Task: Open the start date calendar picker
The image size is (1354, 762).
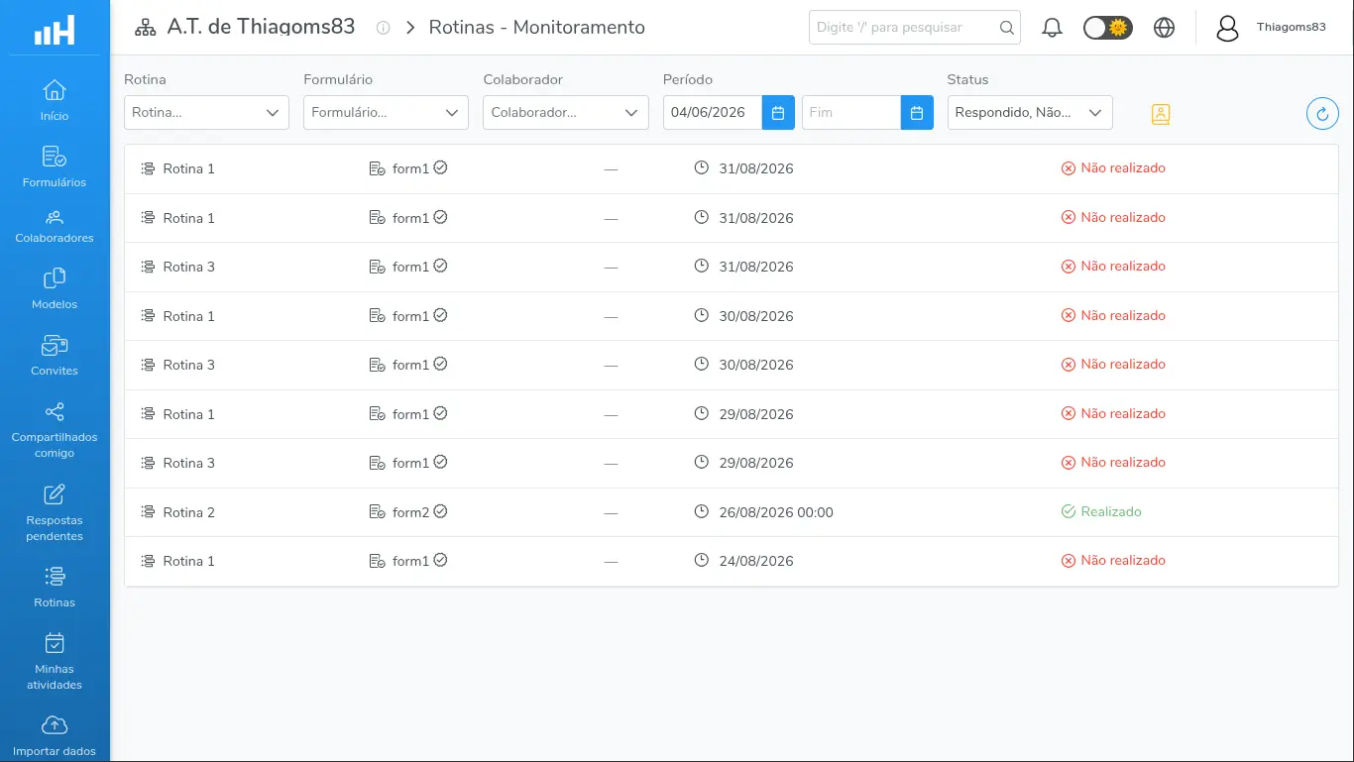Action: point(778,112)
